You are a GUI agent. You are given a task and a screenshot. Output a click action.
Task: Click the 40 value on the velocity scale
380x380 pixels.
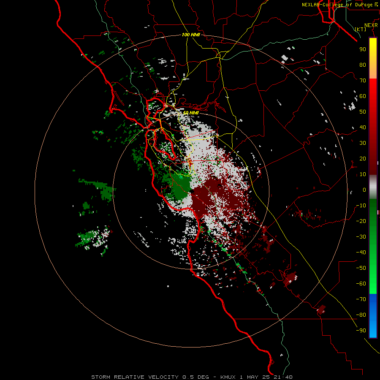(x=363, y=127)
